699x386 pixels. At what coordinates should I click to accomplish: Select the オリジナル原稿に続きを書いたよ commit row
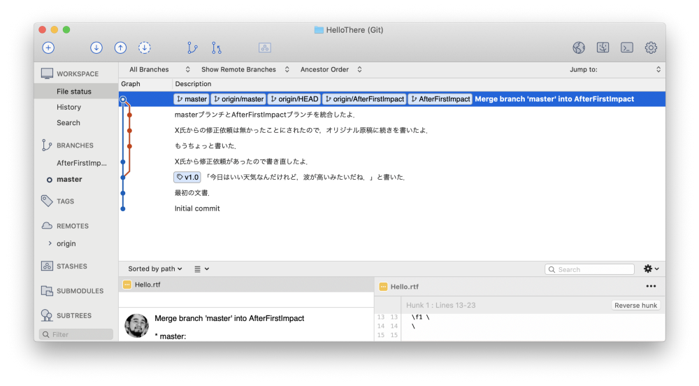point(392,130)
